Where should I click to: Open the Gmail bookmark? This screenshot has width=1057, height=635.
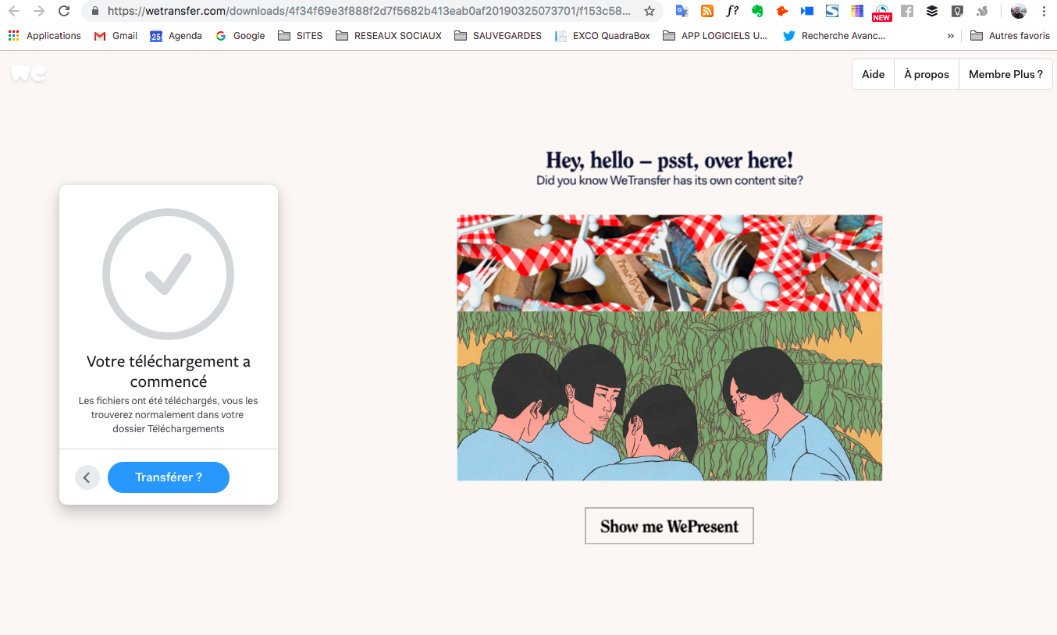[x=116, y=36]
